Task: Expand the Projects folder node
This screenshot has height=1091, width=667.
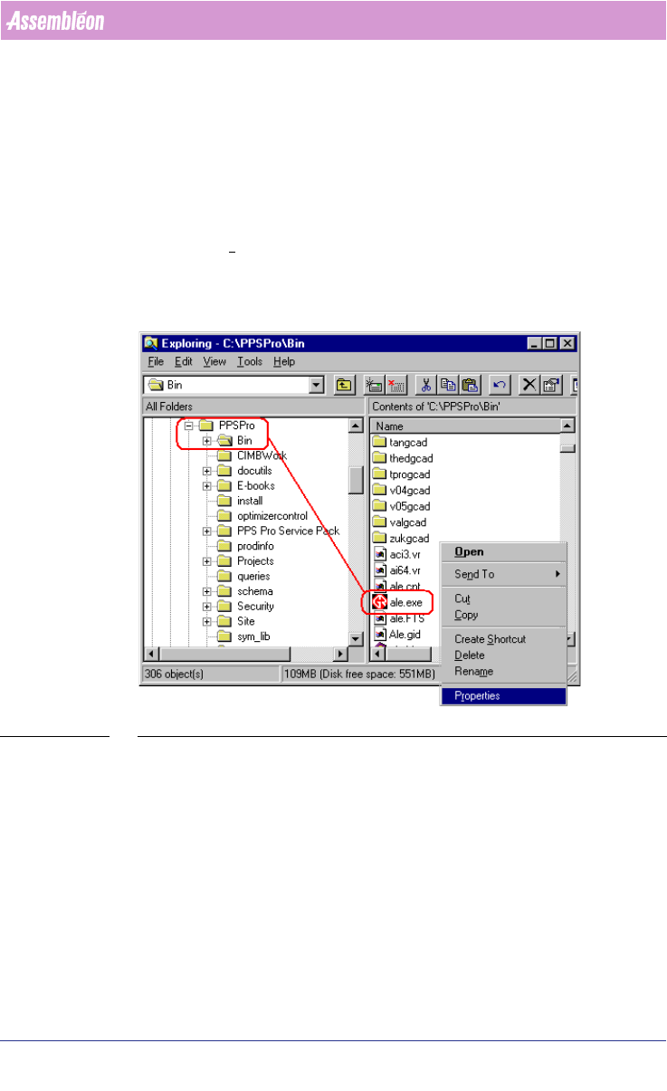Action: 206,561
